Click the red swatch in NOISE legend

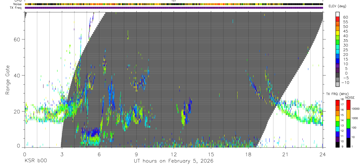pyautogui.click(x=348, y=105)
